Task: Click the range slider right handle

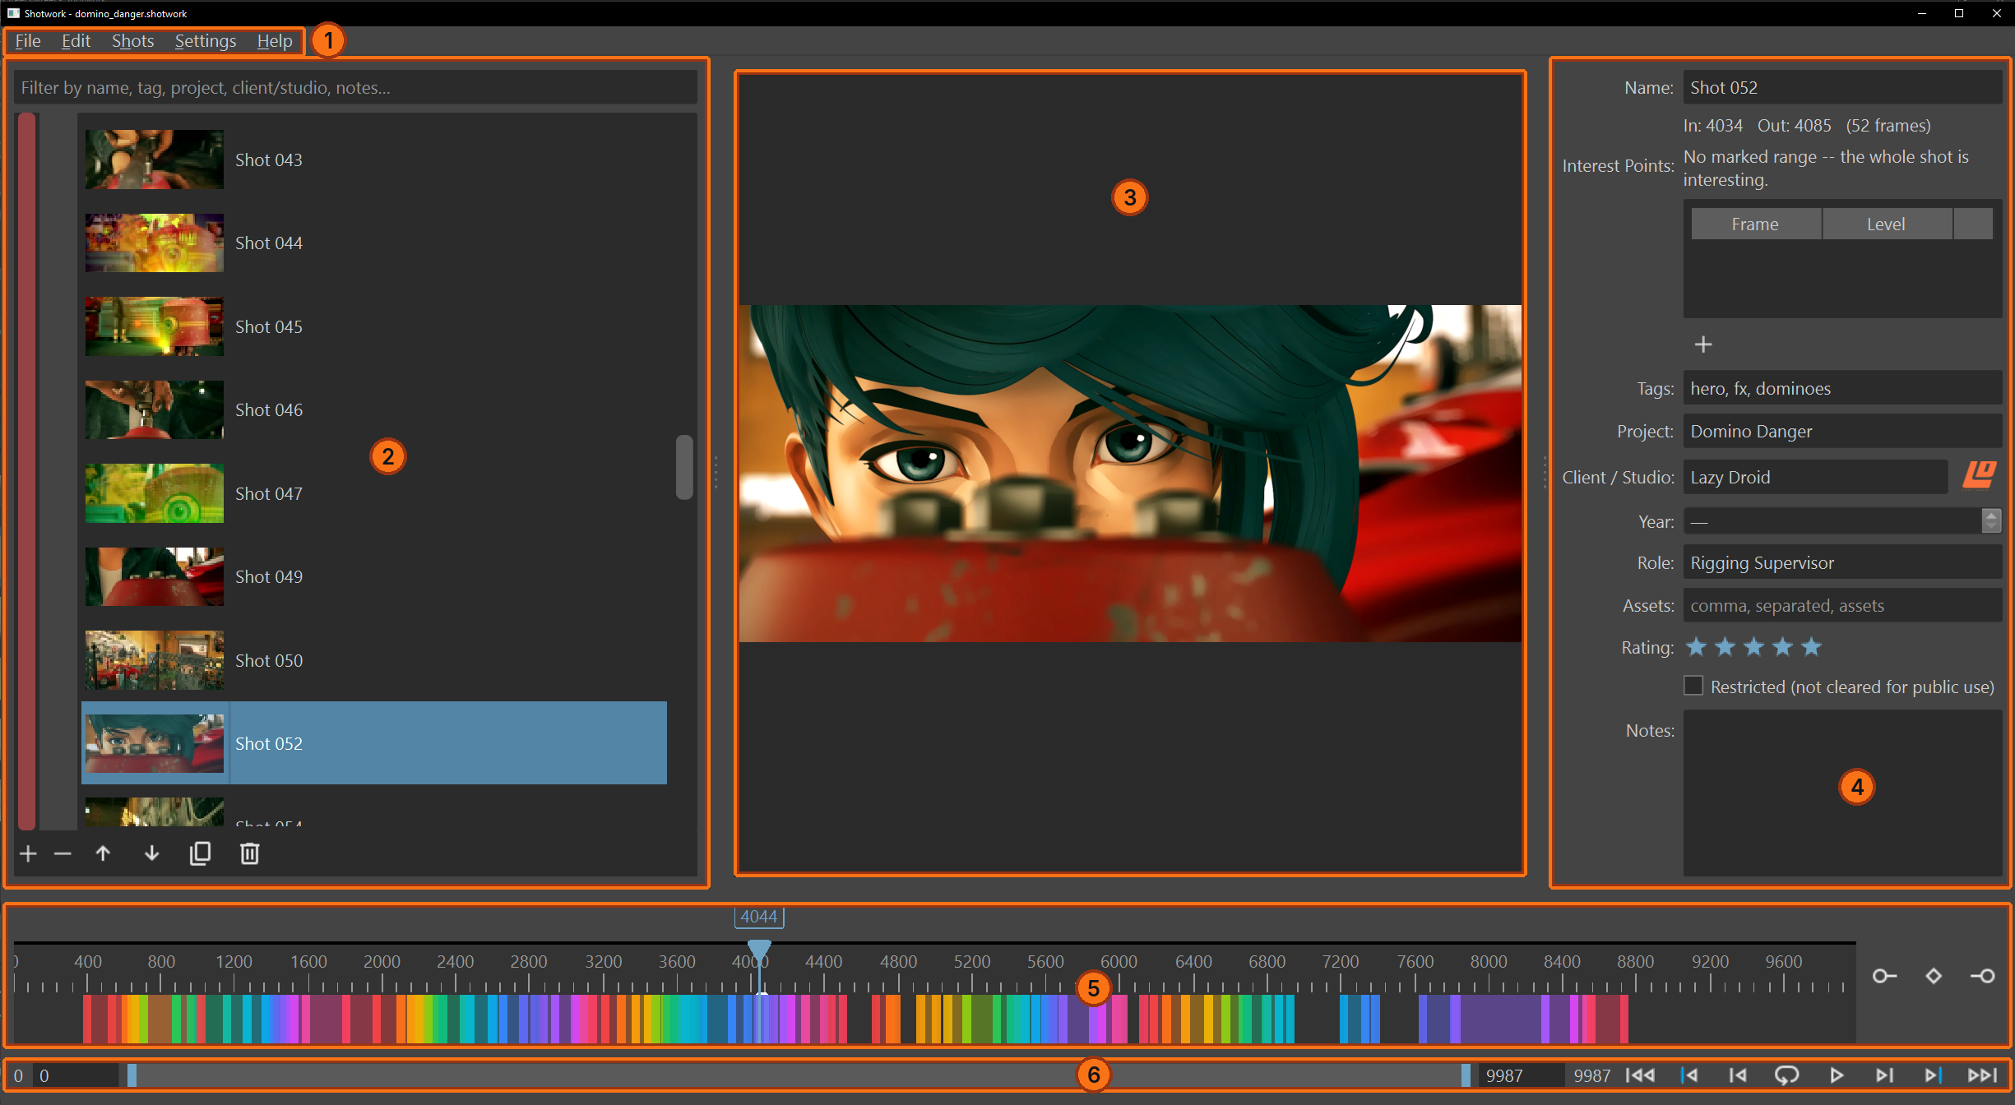Action: point(1466,1075)
